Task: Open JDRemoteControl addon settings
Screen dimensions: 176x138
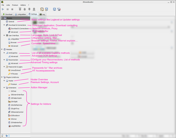Action: coord(16,112)
